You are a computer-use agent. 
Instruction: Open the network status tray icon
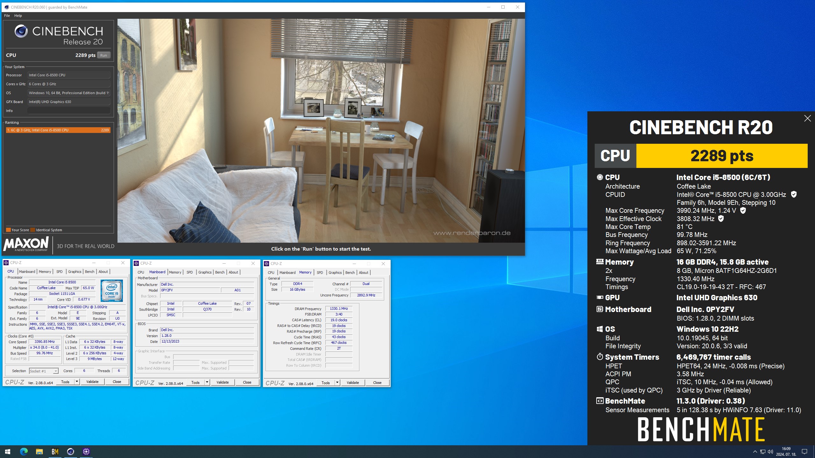pos(763,452)
